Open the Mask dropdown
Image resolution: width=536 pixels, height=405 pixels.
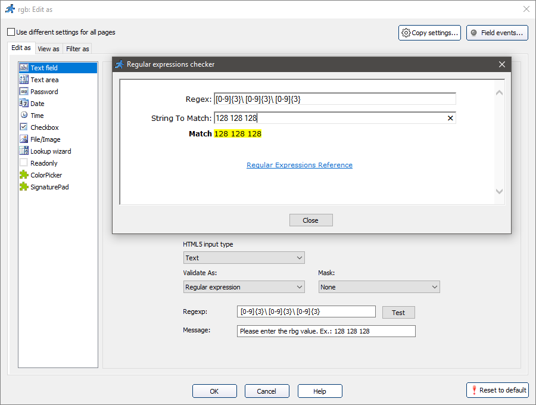379,287
